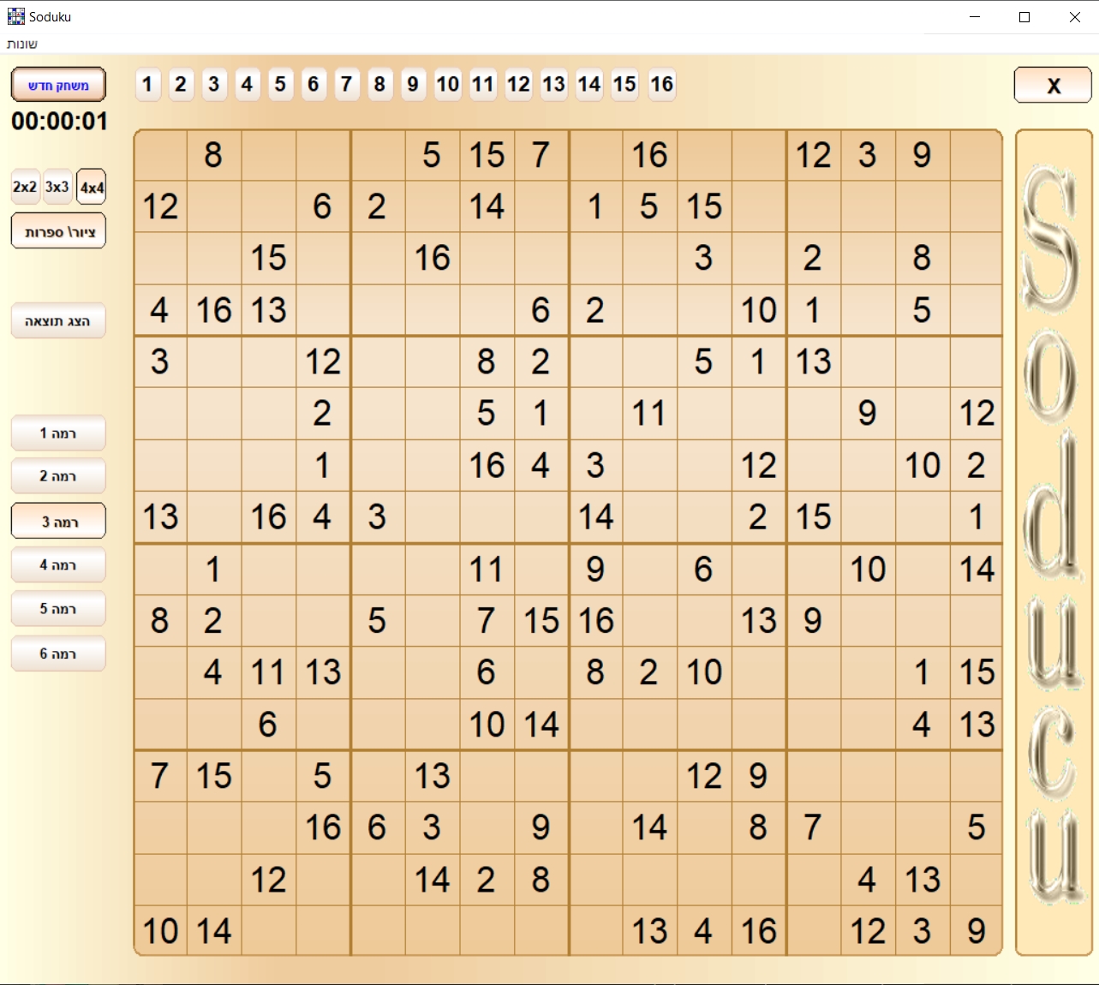Pick number 4 from the number selector row
The image size is (1099, 985).
[248, 84]
